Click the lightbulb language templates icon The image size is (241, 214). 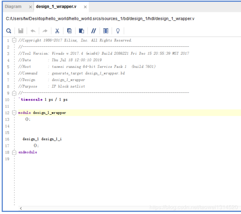(118, 31)
